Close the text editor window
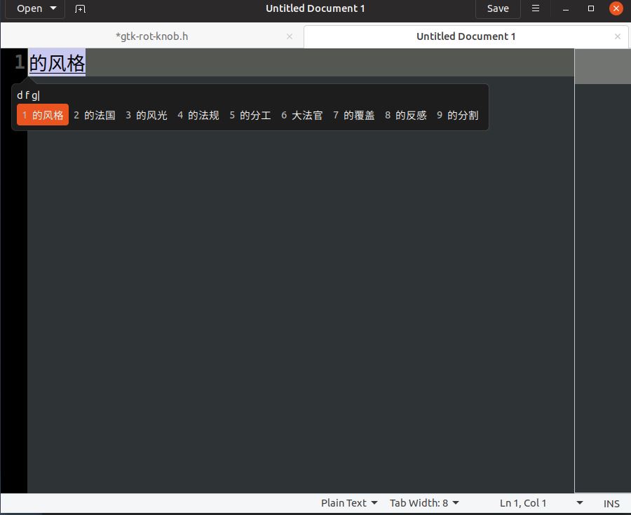Viewport: 631px width, 515px height. (616, 8)
